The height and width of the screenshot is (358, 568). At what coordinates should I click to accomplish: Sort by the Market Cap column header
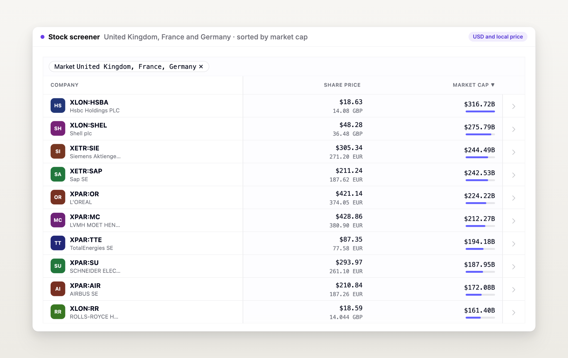(474, 85)
